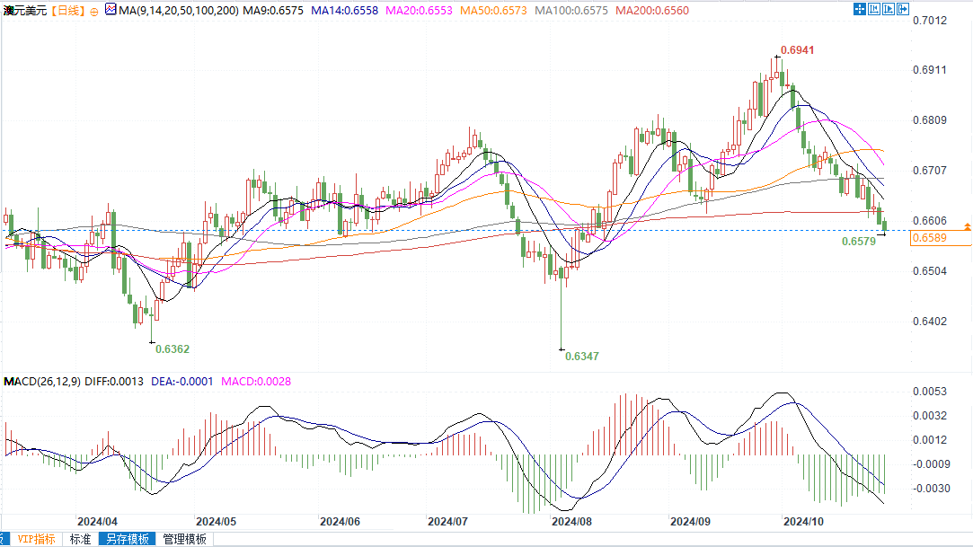
Task: Switch to the 标准 tab
Action: (x=80, y=539)
